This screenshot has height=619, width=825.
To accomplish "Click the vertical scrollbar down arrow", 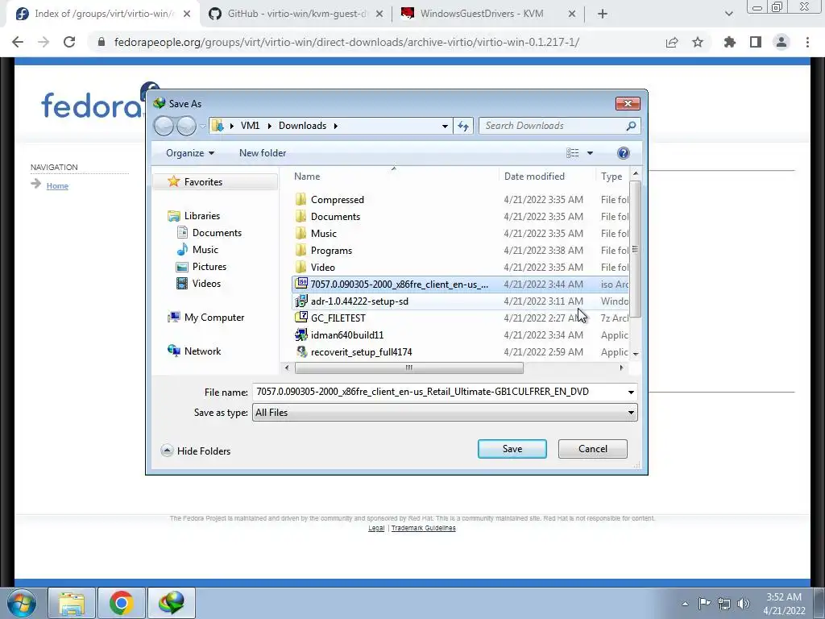I will (x=636, y=354).
